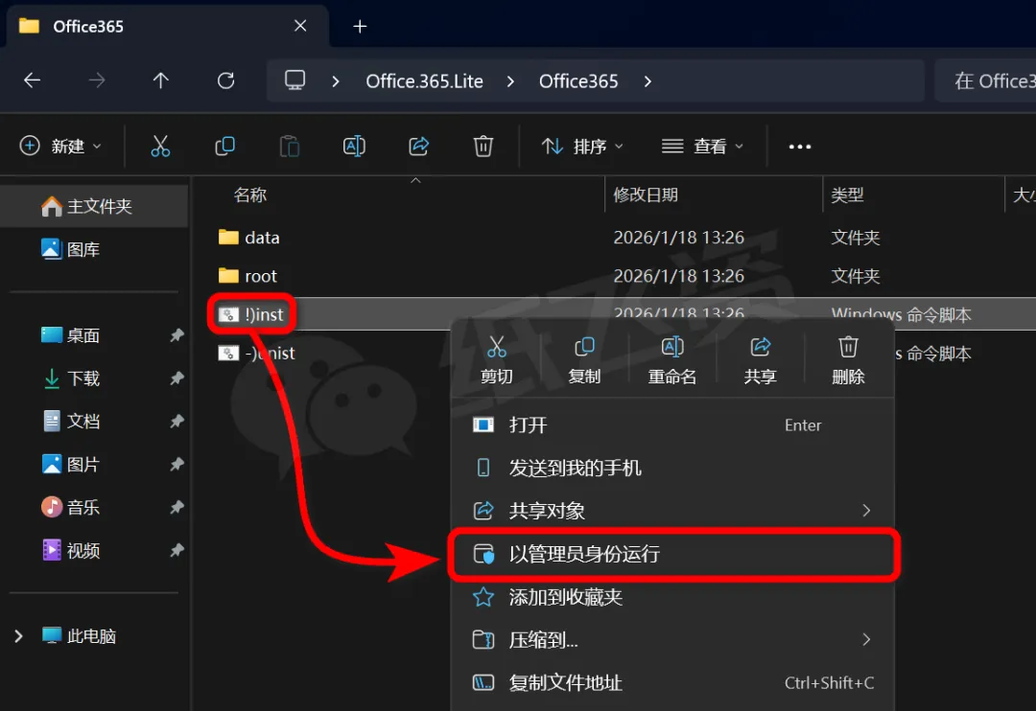The height and width of the screenshot is (711, 1036).
Task: Go up one folder level
Action: [160, 80]
